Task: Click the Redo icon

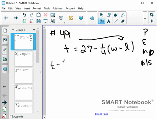Action: click(x=31, y=15)
